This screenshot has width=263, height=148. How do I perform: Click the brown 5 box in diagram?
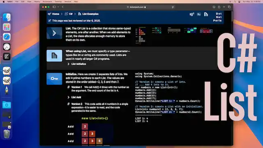click(99, 141)
